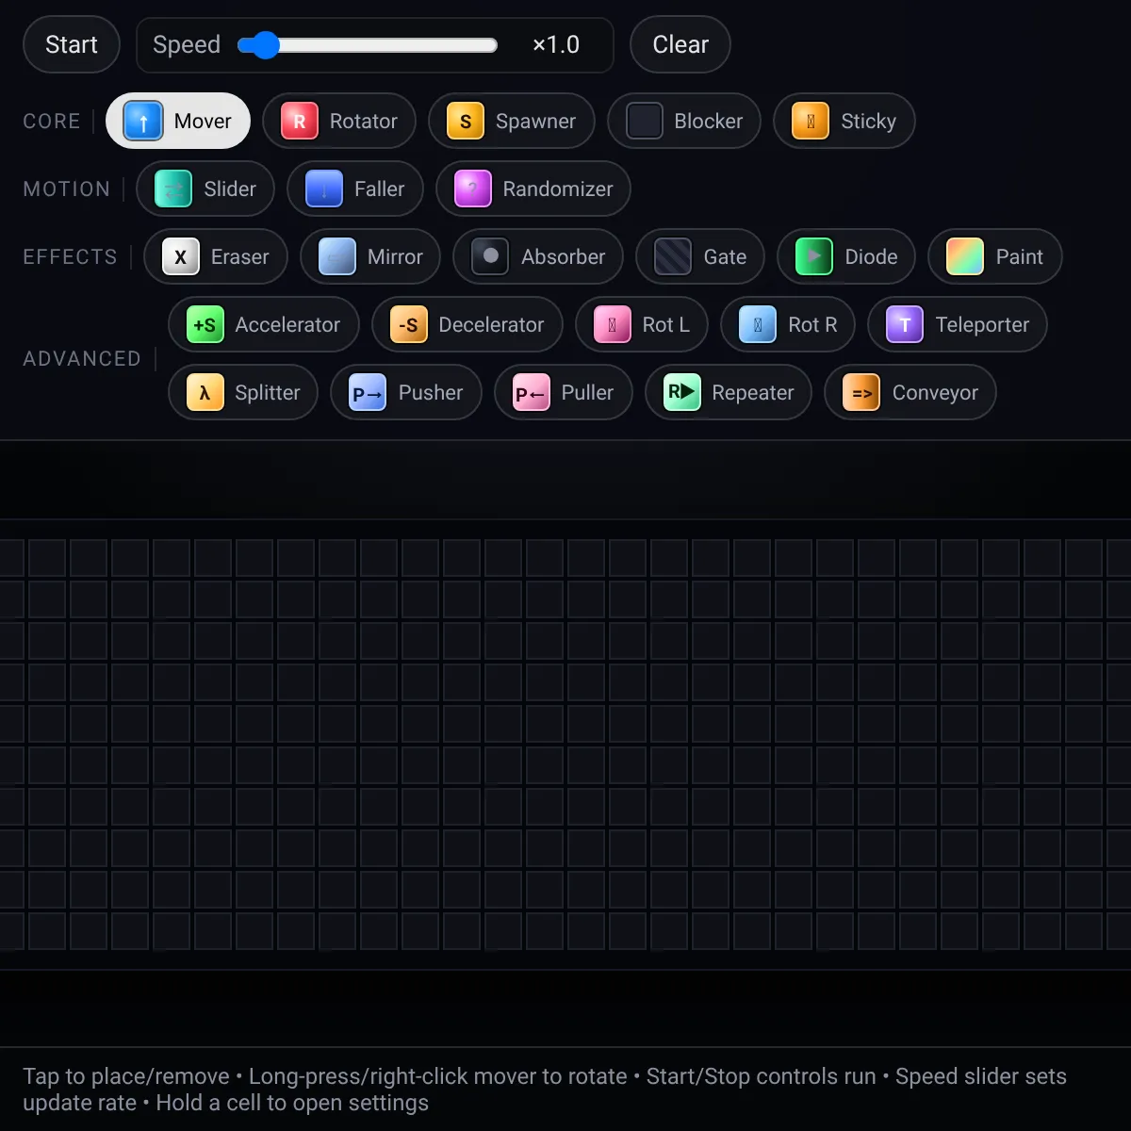Choose the Spawner cell type
This screenshot has height=1131, width=1131.
click(x=512, y=121)
